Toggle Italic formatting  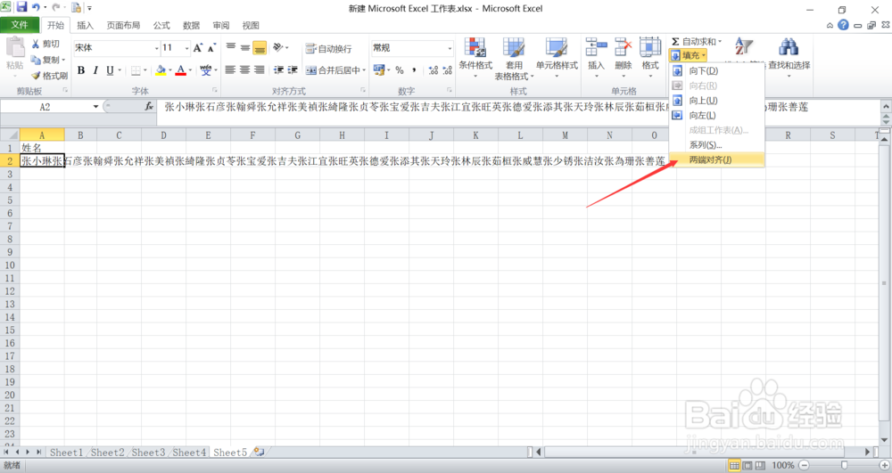[95, 70]
